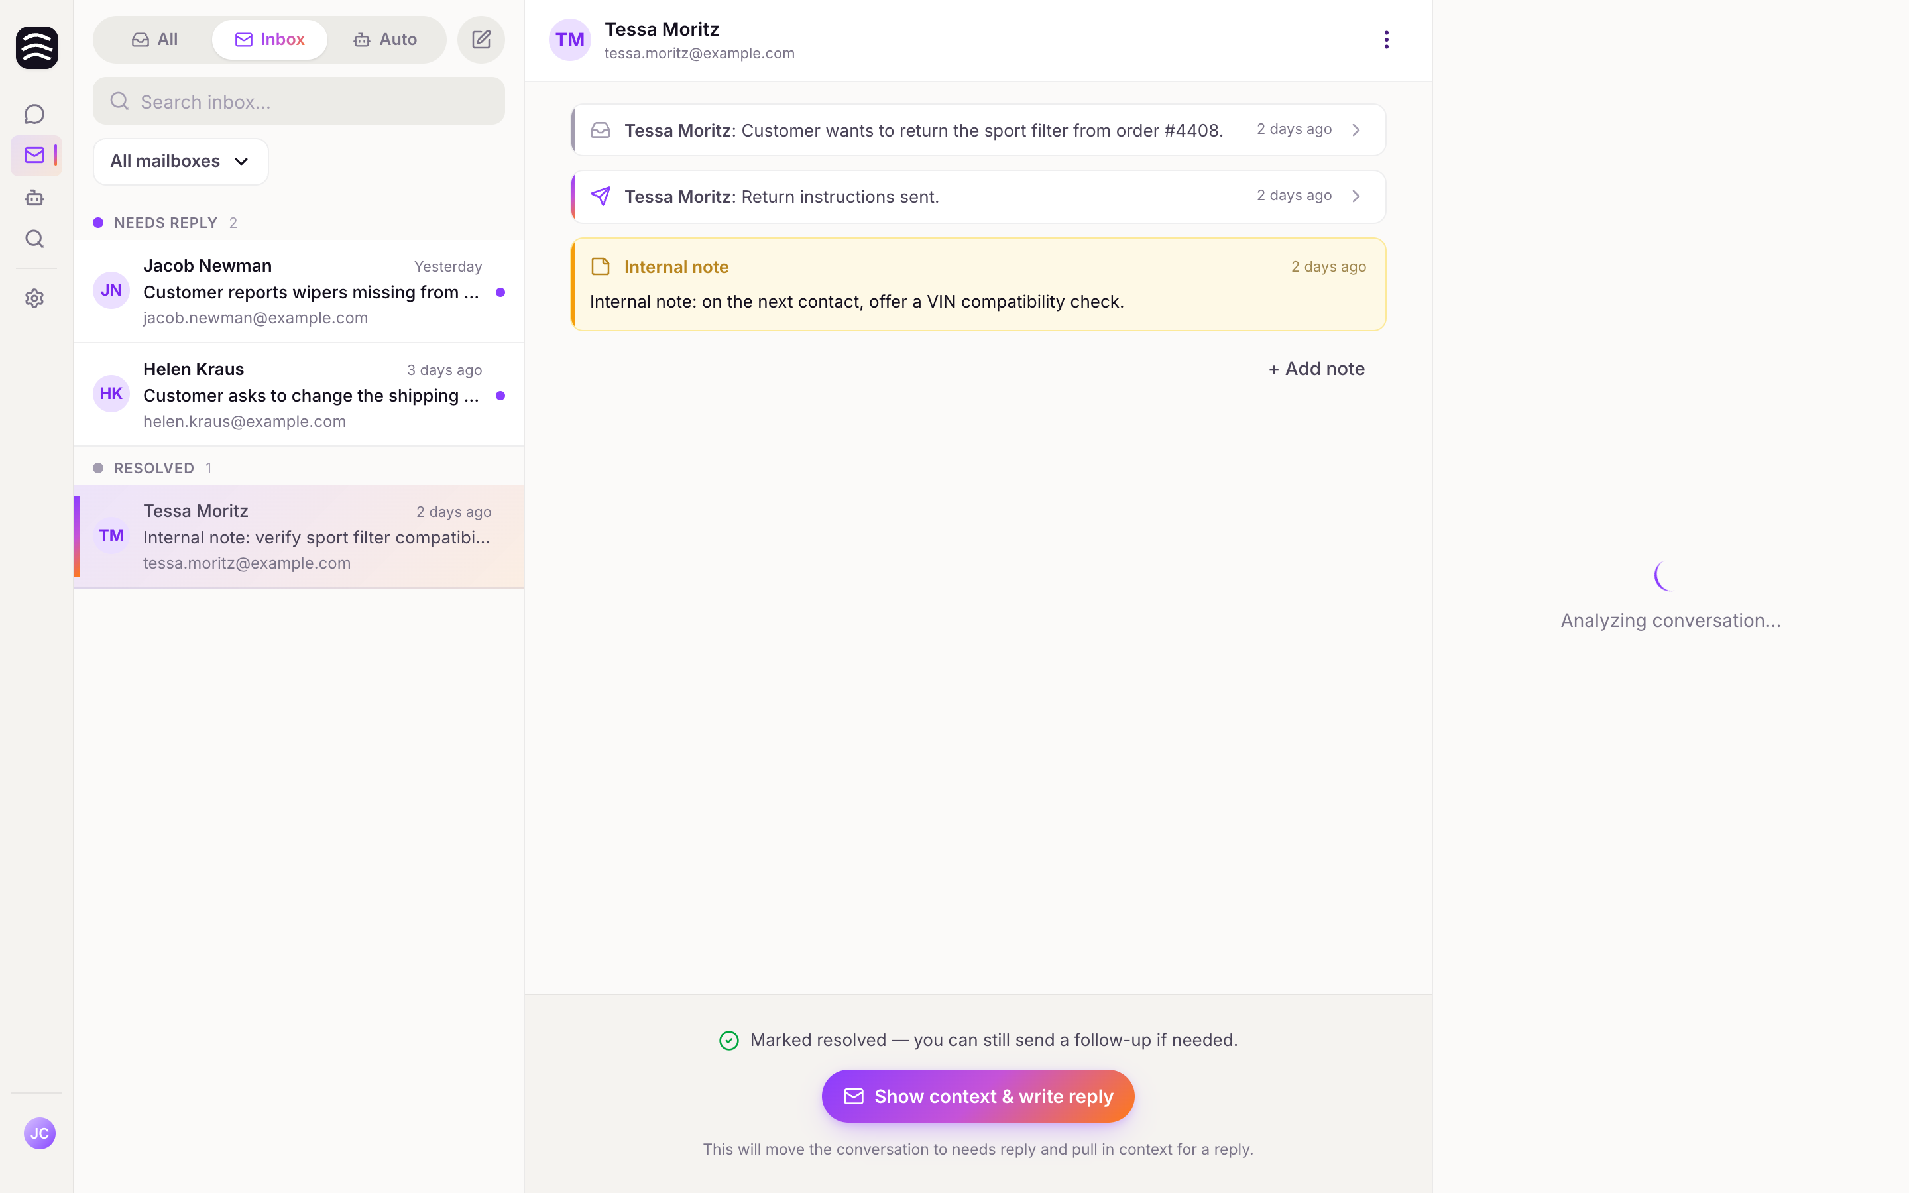Image resolution: width=1909 pixels, height=1193 pixels.
Task: Expand the sport filter return message chevron
Action: click(x=1356, y=130)
